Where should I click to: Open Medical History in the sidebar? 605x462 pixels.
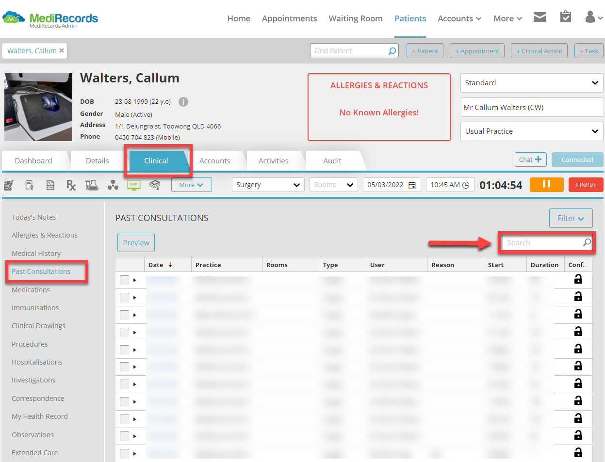click(36, 254)
